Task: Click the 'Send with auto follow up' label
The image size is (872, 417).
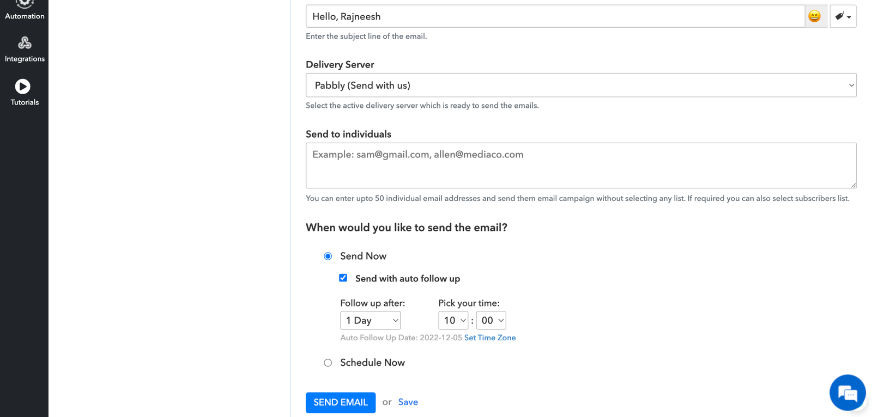Action: pos(408,279)
